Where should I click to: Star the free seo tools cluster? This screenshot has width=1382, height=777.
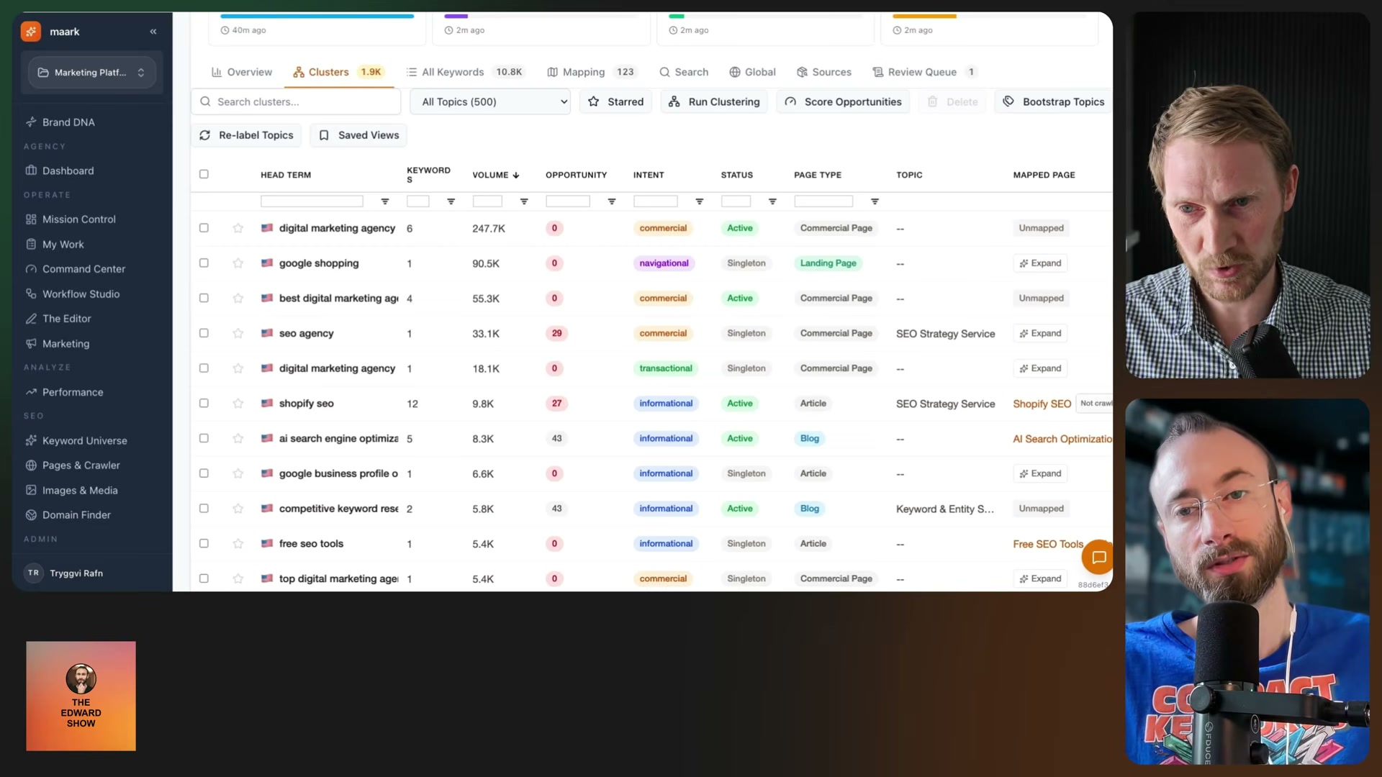[238, 544]
